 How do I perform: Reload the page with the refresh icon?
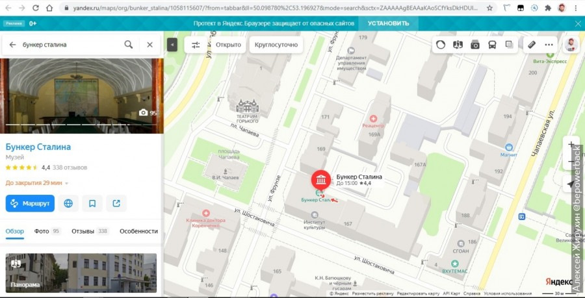pyautogui.click(x=36, y=8)
